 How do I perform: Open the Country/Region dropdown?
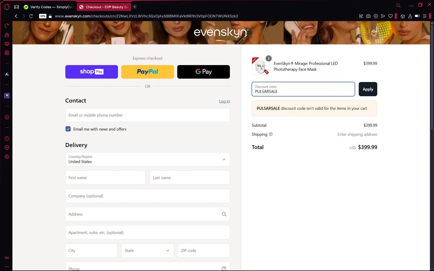point(148,159)
